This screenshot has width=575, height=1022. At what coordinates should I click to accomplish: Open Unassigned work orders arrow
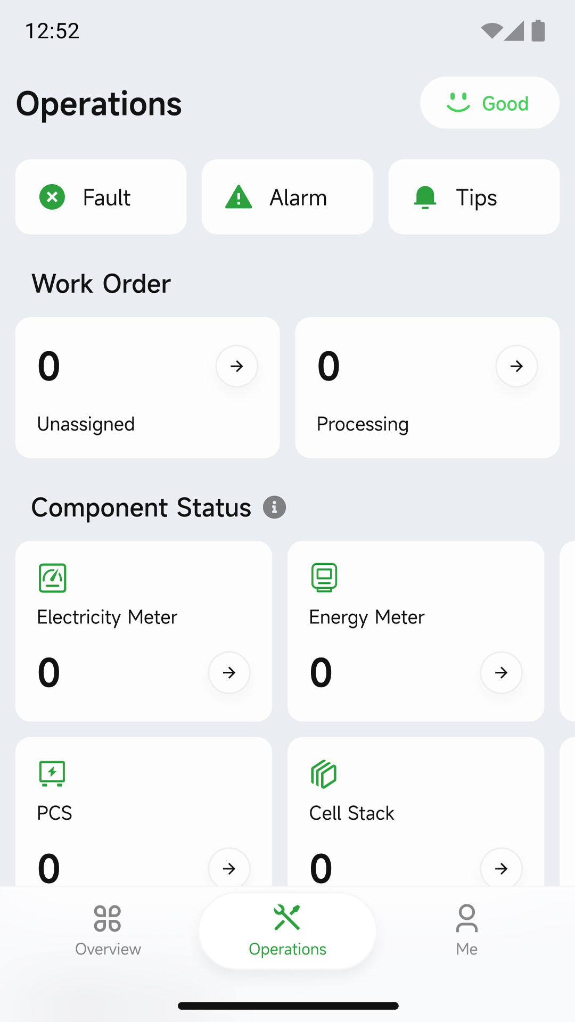click(237, 366)
